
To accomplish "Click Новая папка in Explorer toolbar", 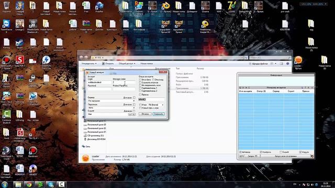I will tap(147, 64).
